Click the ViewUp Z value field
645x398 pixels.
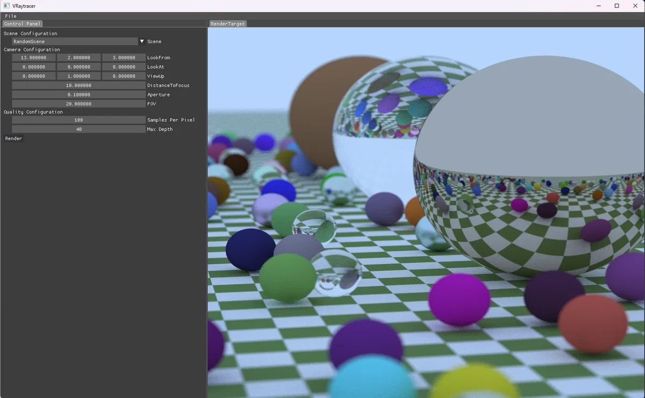[x=124, y=76]
